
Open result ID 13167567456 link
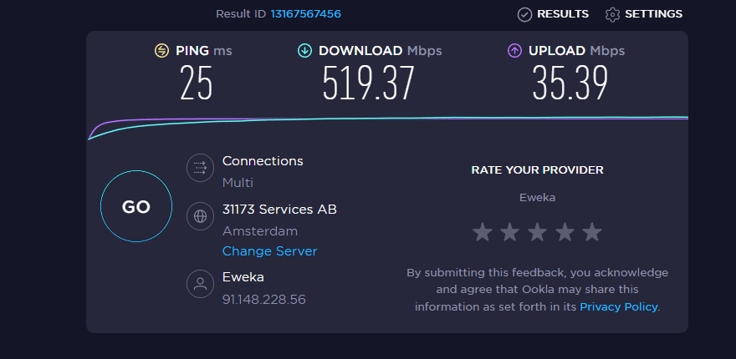click(305, 14)
